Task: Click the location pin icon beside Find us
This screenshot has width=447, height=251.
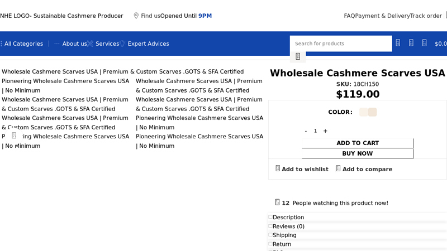Action: [136, 16]
